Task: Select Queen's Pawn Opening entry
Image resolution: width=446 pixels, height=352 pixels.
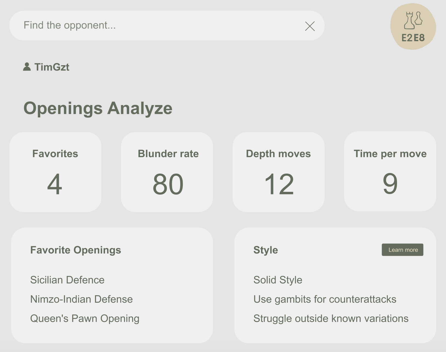Action: coord(85,319)
